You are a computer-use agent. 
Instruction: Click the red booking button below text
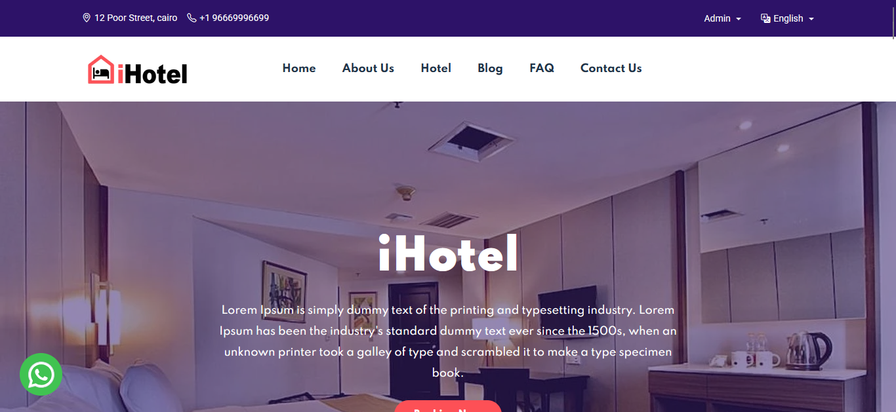pyautogui.click(x=448, y=406)
